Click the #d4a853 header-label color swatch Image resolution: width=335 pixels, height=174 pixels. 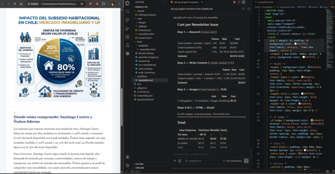pos(302,77)
